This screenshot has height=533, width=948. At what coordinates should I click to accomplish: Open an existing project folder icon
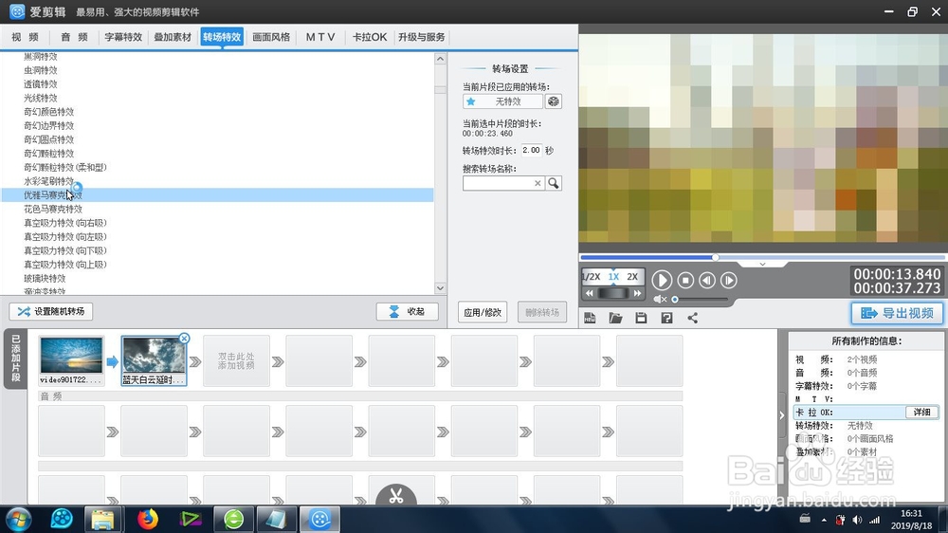click(615, 318)
